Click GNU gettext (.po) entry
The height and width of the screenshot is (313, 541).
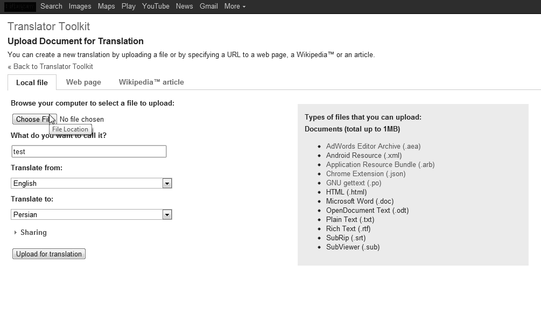pyautogui.click(x=354, y=183)
